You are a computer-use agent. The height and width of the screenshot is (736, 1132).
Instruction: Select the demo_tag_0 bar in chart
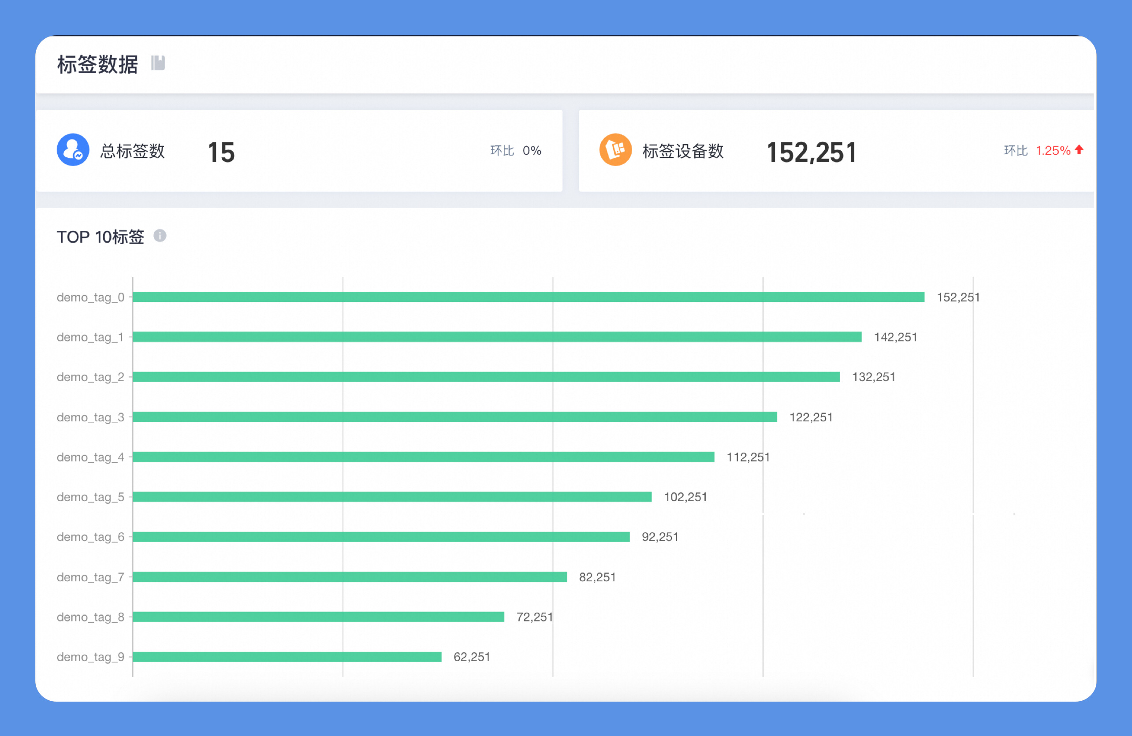529,297
